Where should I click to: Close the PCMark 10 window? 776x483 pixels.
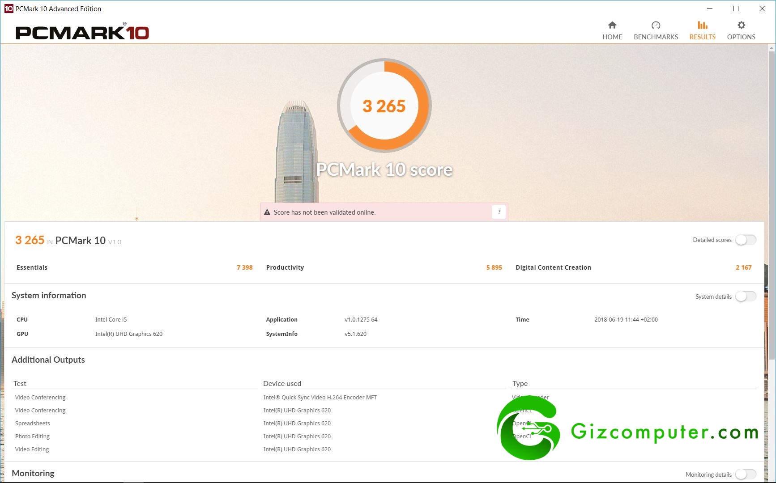(x=762, y=8)
